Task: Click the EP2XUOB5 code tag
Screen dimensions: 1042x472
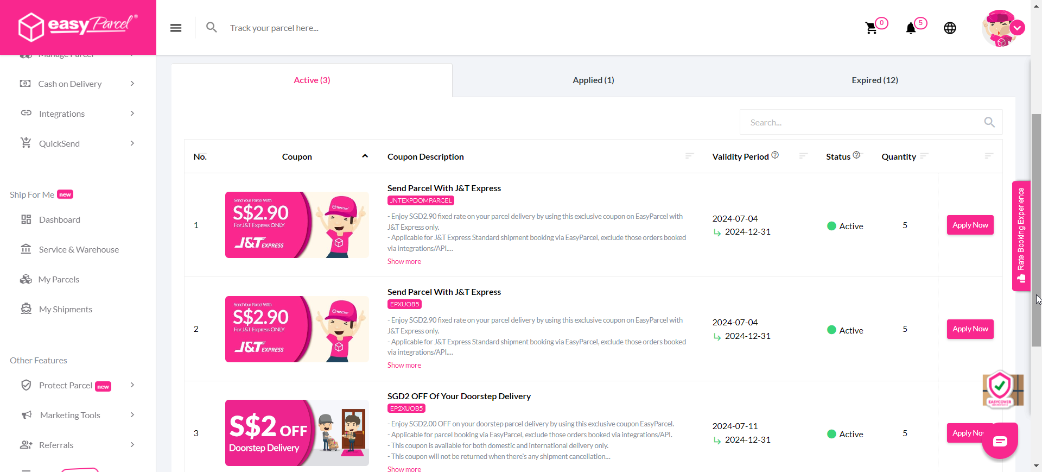Action: point(406,408)
